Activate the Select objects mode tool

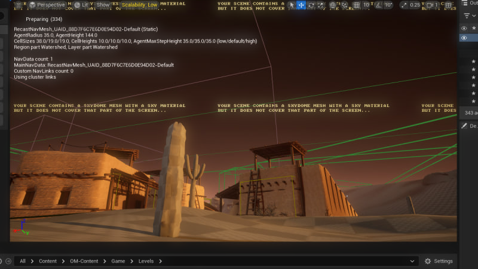click(292, 5)
